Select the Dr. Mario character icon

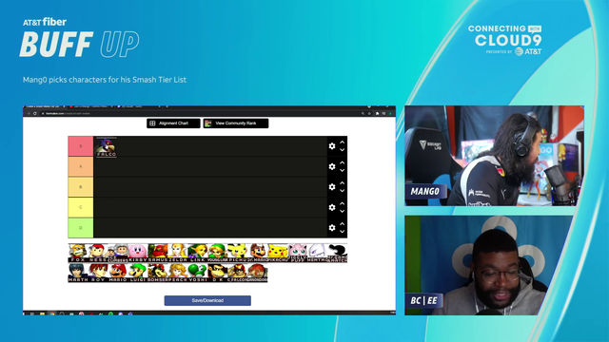258,253
